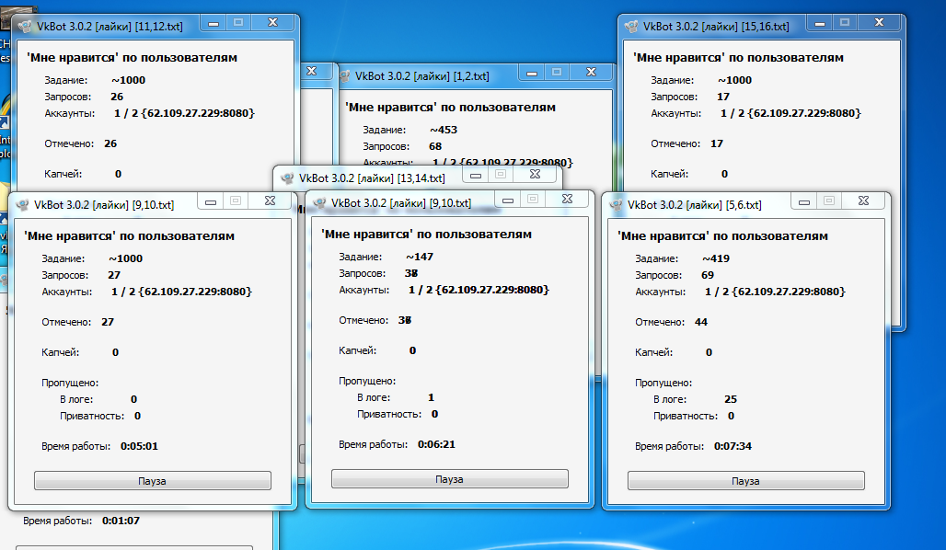Click requests value '68' in 1,2.txt
The image size is (946, 550).
pos(435,146)
